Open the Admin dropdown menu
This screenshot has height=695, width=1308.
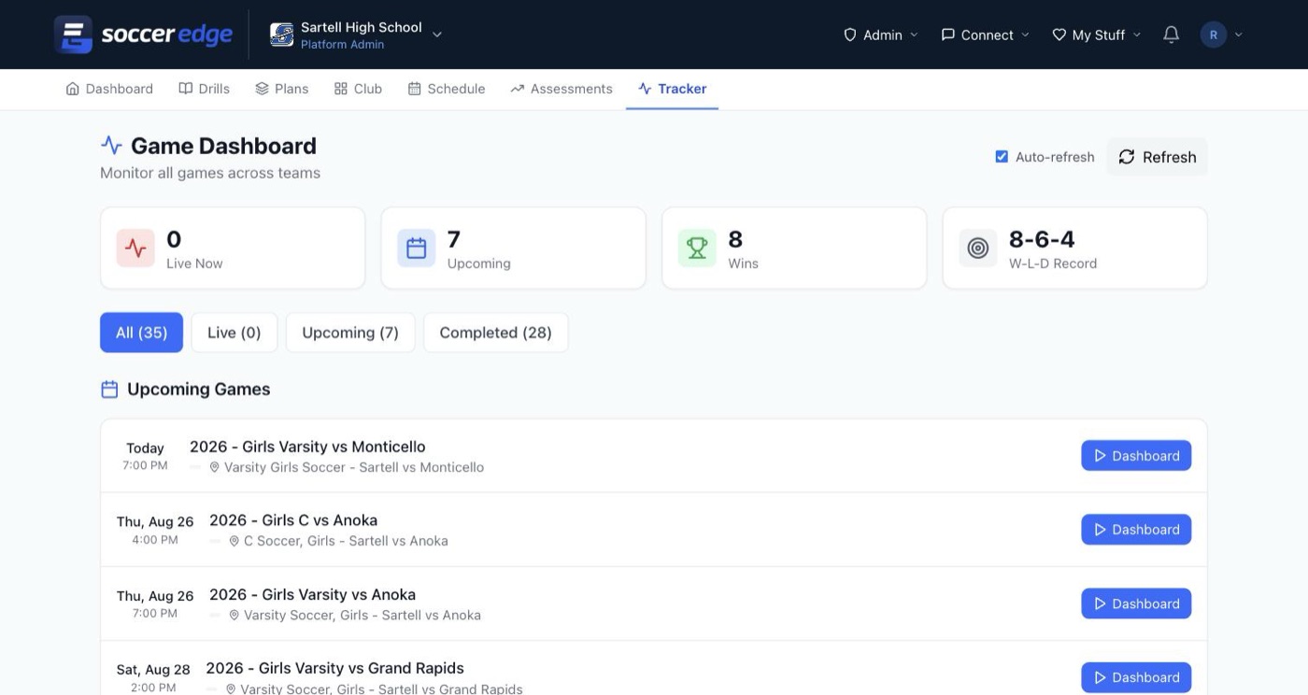[x=881, y=35]
